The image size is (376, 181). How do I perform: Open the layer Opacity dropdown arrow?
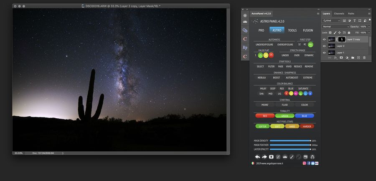point(368,26)
